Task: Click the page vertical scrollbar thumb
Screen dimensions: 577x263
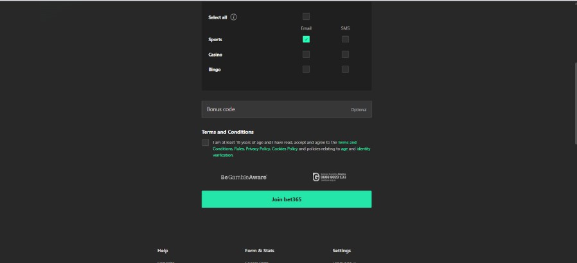Action: point(575,103)
